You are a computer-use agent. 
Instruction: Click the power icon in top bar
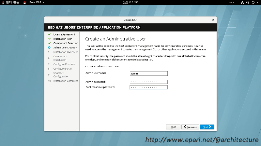[253, 2]
